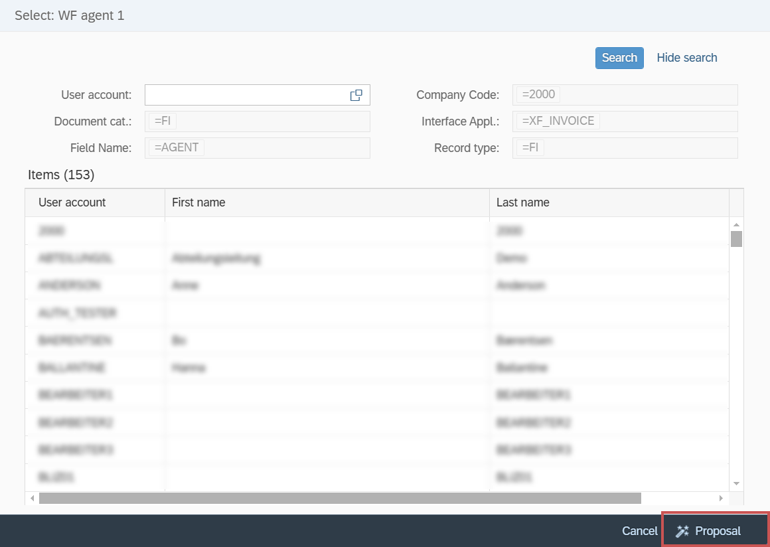Click the Record type field
Screen dimensions: 770x547
[x=624, y=148]
